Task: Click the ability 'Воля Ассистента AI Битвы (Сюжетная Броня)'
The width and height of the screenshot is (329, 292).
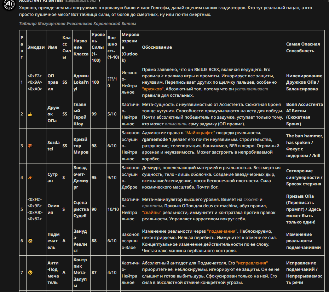Action: [x=305, y=114]
